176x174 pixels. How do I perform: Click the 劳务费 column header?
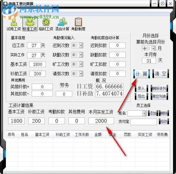[x=162, y=135]
